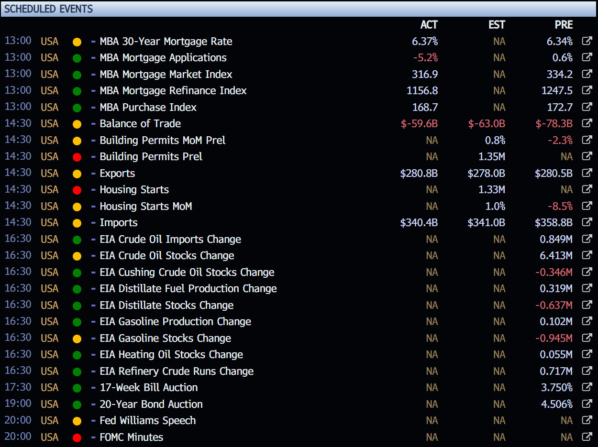Click the ACT column header

[429, 25]
